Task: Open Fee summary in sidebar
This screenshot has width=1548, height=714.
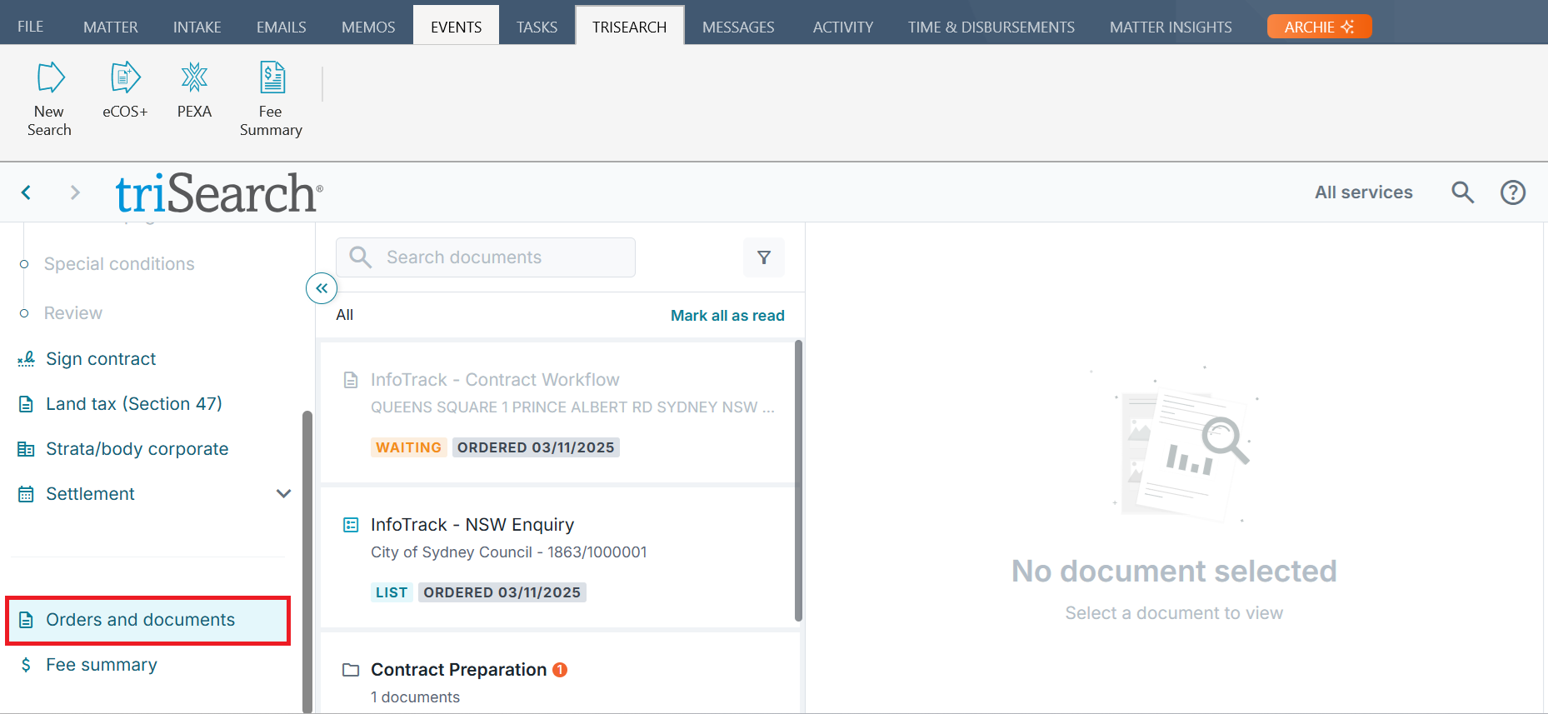Action: (102, 665)
